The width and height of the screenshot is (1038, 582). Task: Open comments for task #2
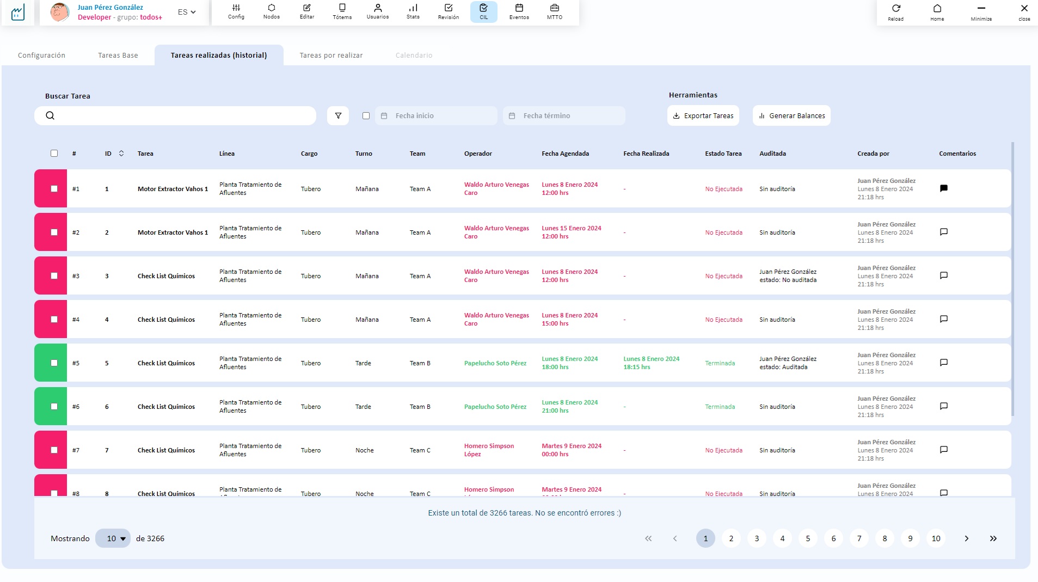(944, 232)
